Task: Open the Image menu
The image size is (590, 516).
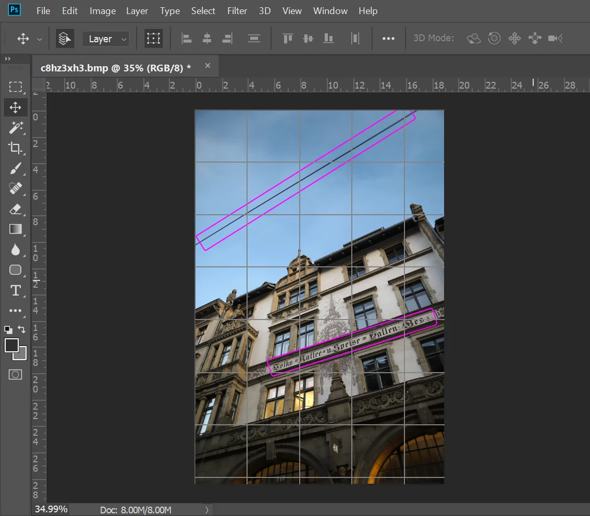Action: pyautogui.click(x=102, y=11)
